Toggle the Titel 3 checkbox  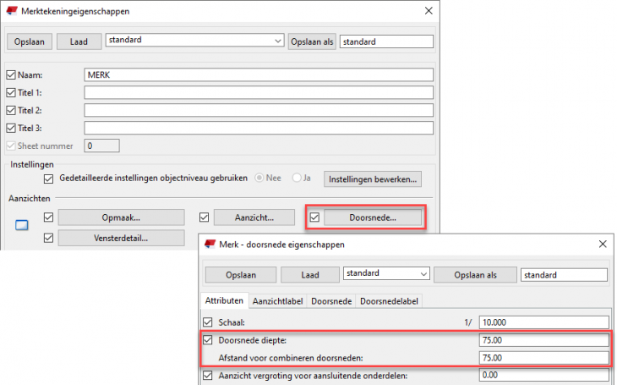coord(11,128)
